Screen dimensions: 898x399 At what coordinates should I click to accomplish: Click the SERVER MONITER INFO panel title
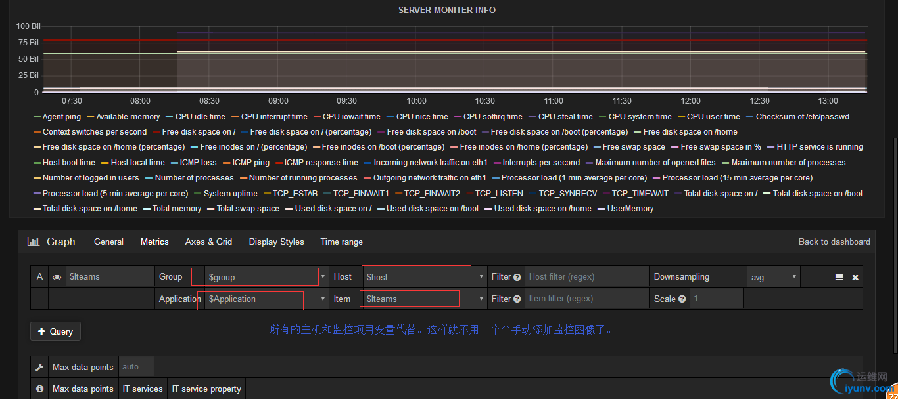(x=447, y=10)
